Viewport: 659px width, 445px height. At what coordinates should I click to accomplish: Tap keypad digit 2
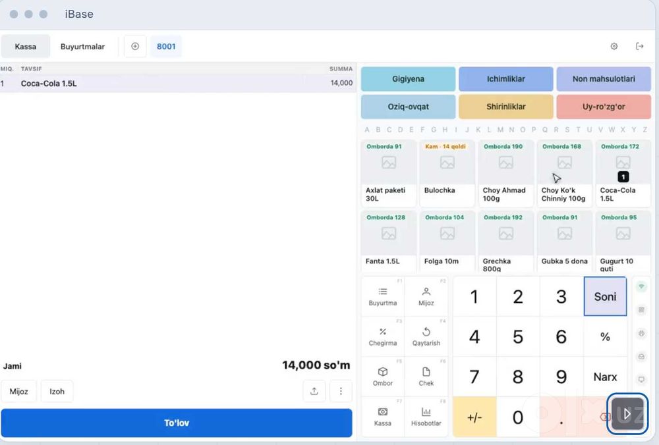(518, 296)
